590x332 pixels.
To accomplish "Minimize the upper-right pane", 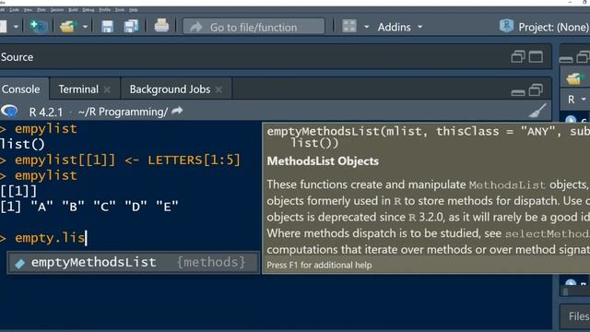I will pos(566,59).
